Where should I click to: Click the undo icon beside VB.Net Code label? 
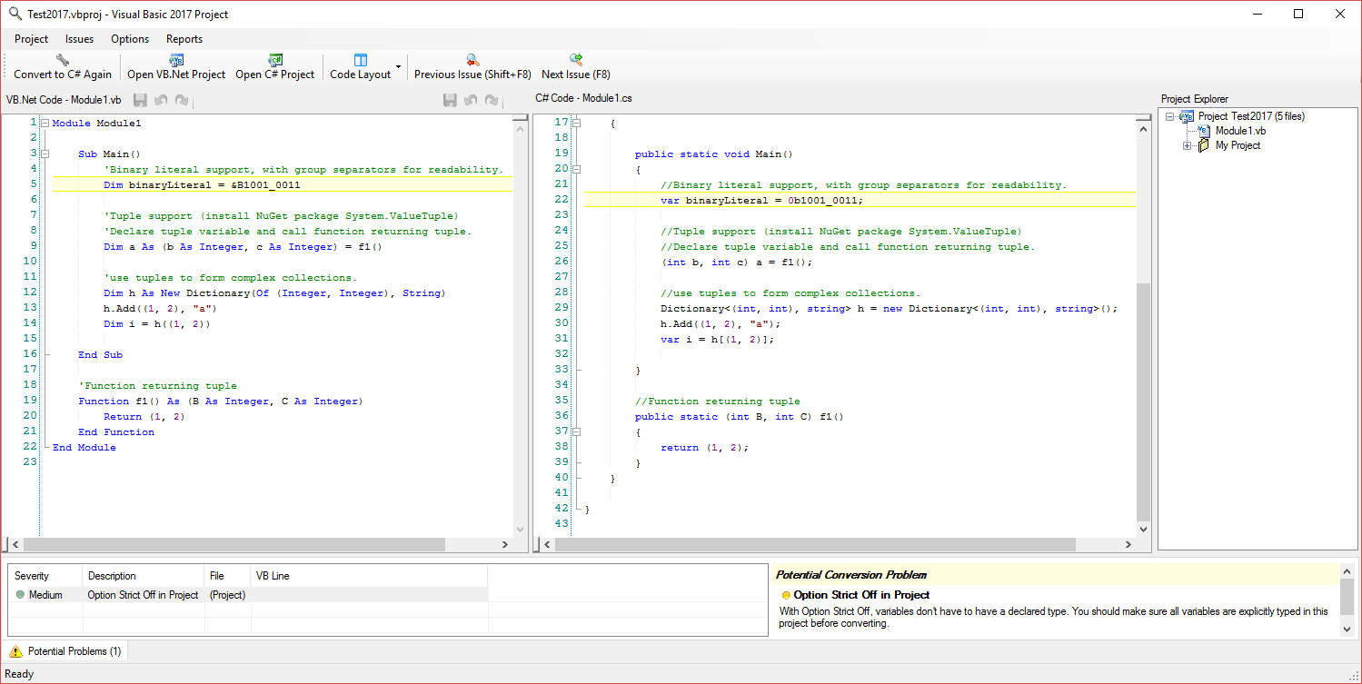coord(161,100)
